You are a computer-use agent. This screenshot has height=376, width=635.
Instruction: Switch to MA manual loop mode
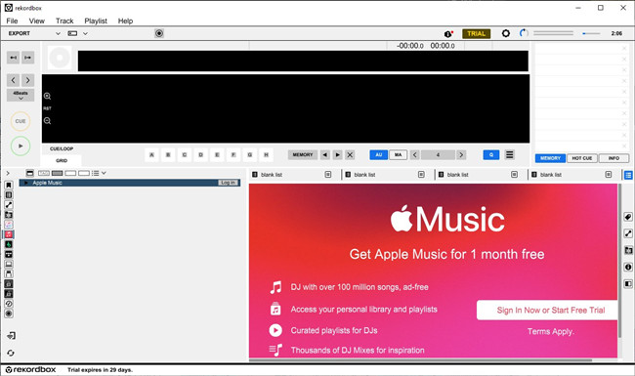pos(398,154)
